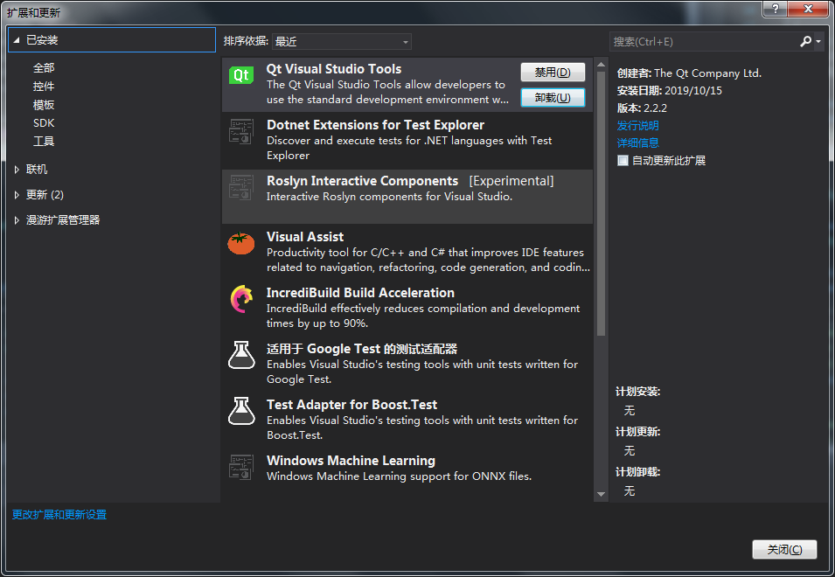This screenshot has height=577, width=835.
Task: Open the 发行说明 release notes link
Action: pos(638,126)
